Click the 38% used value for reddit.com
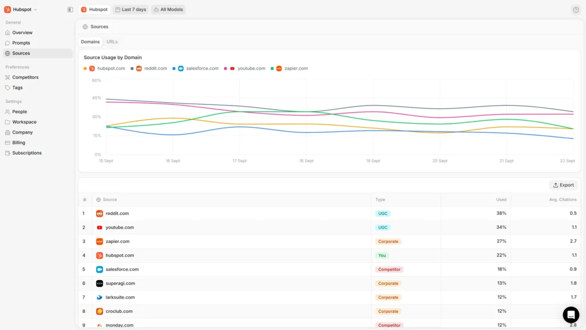The width and height of the screenshot is (586, 330). pos(501,213)
